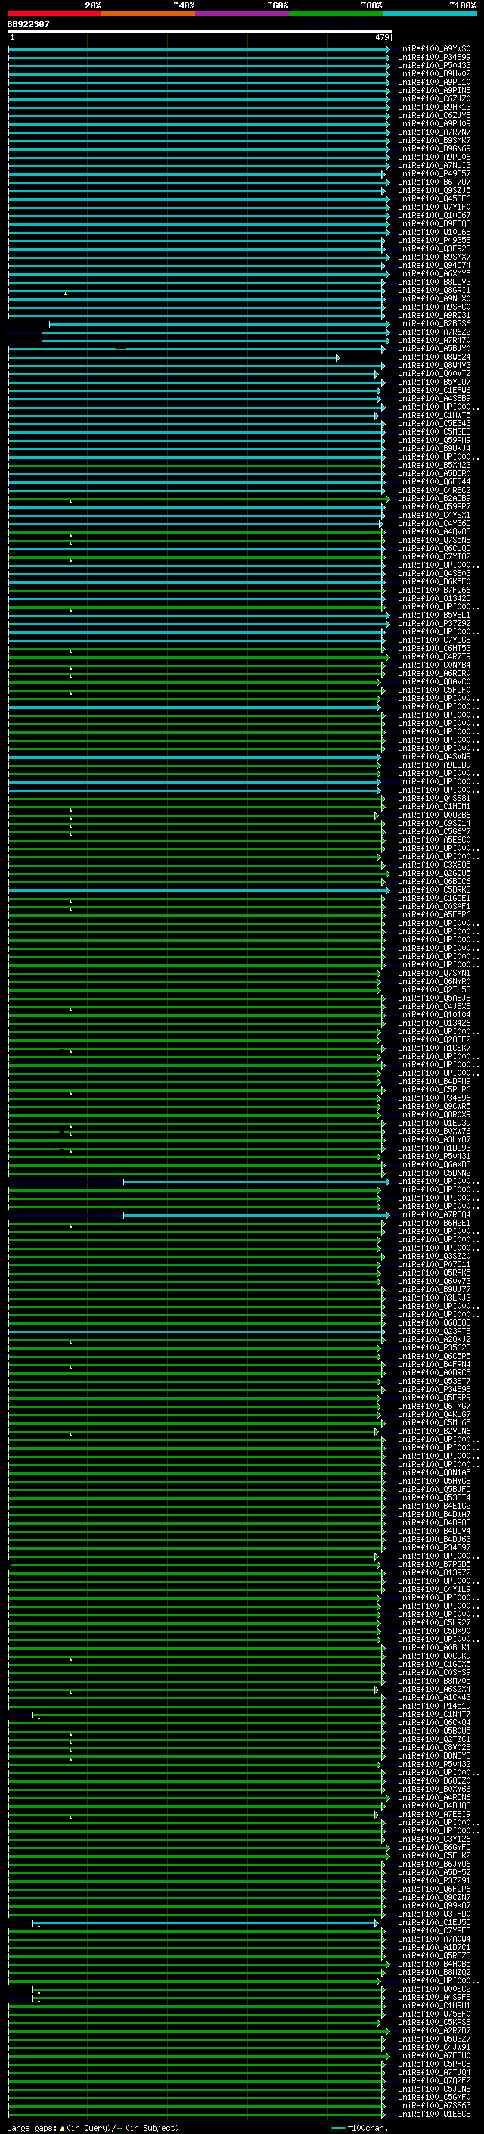The width and height of the screenshot is (484, 2134).
Task: Click the UniRef100_A7SS63 label
Action: (x=434, y=2105)
